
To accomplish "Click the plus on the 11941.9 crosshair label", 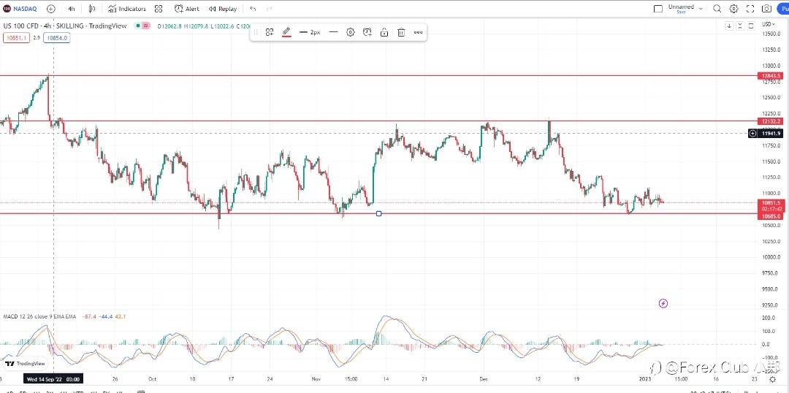I will (x=752, y=134).
